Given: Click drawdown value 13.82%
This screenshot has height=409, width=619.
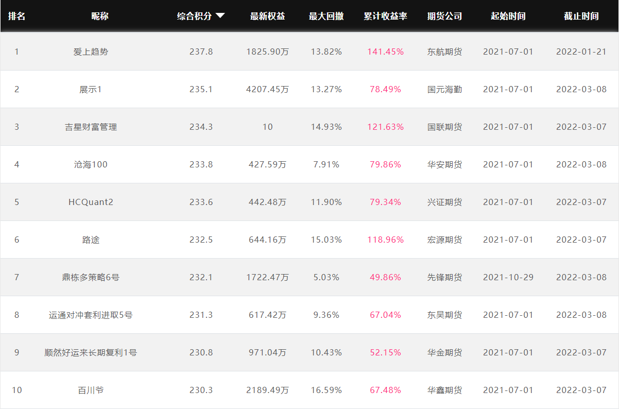Looking at the screenshot, I should click(x=326, y=52).
